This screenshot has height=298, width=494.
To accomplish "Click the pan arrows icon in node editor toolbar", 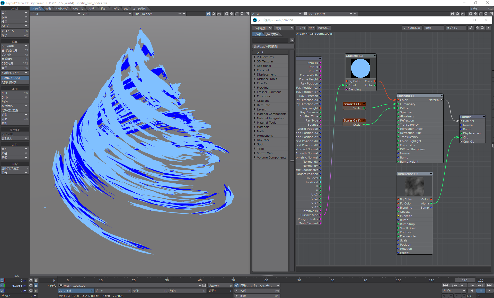I will point(478,28).
